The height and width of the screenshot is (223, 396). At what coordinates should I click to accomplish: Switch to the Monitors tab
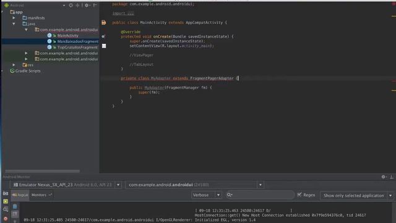41,195
